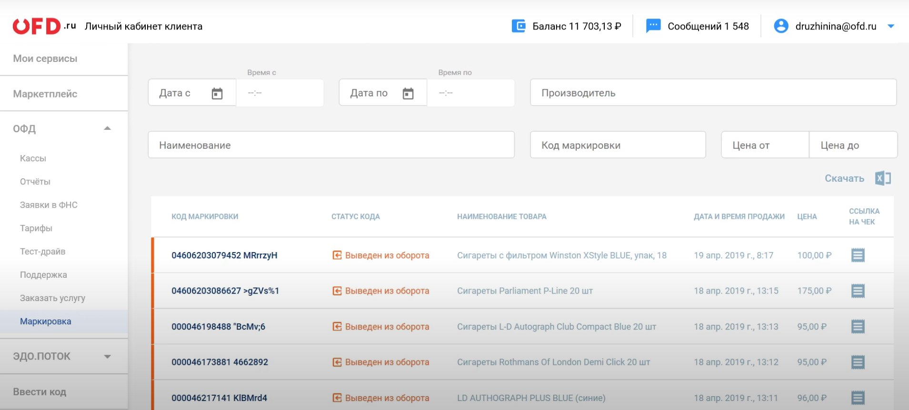The image size is (909, 410).
Task: Open the balance wallet icon
Action: pyautogui.click(x=518, y=26)
